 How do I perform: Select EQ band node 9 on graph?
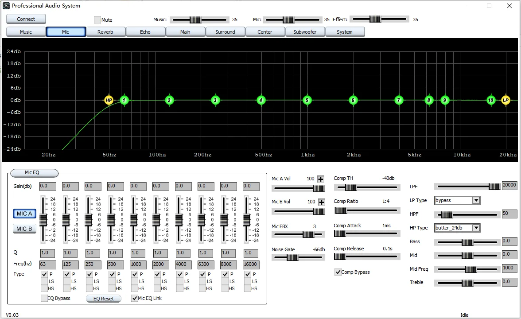pyautogui.click(x=445, y=101)
